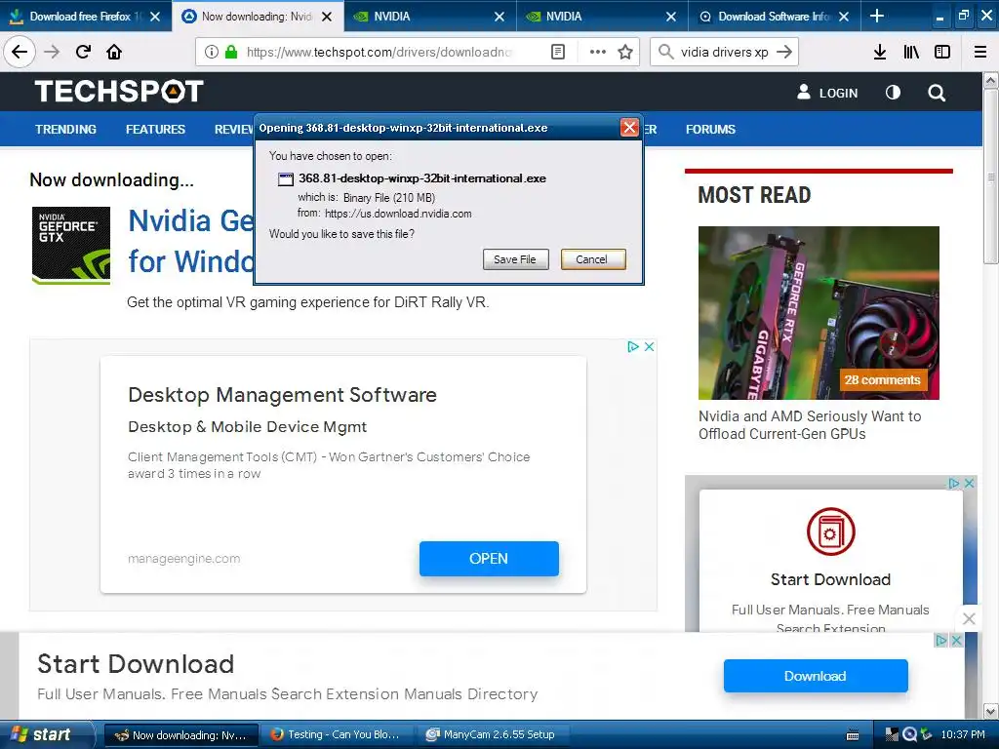The height and width of the screenshot is (749, 999).
Task: Open page actions three-dots menu
Action: [598, 52]
